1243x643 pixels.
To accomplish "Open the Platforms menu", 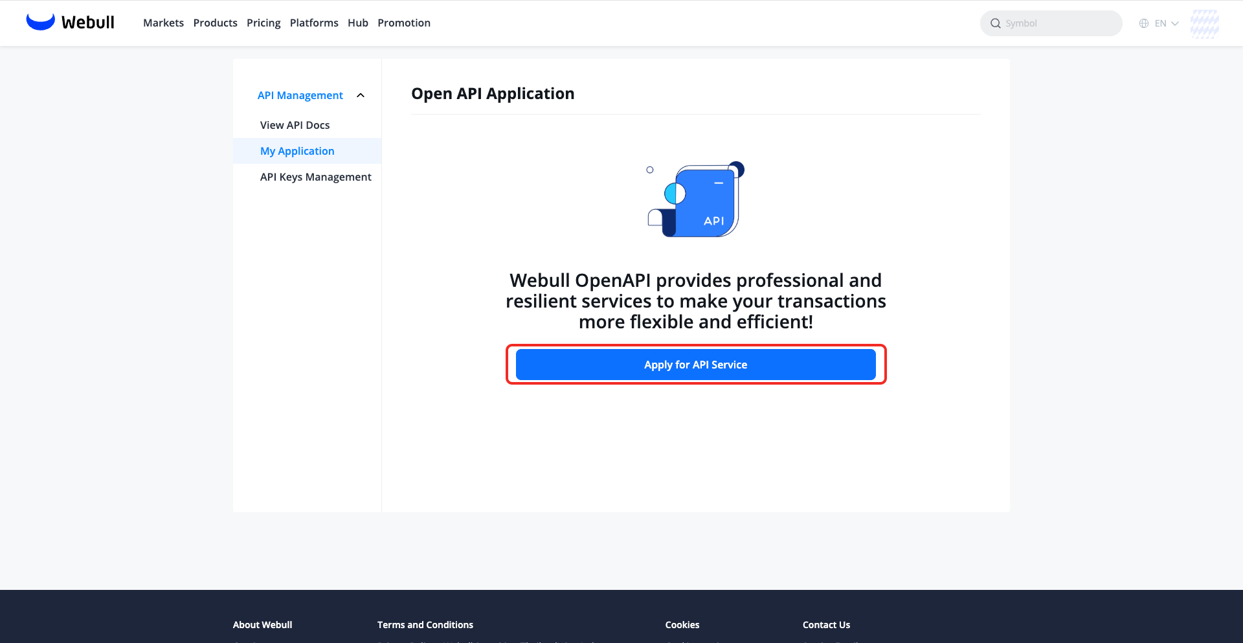I will 314,23.
